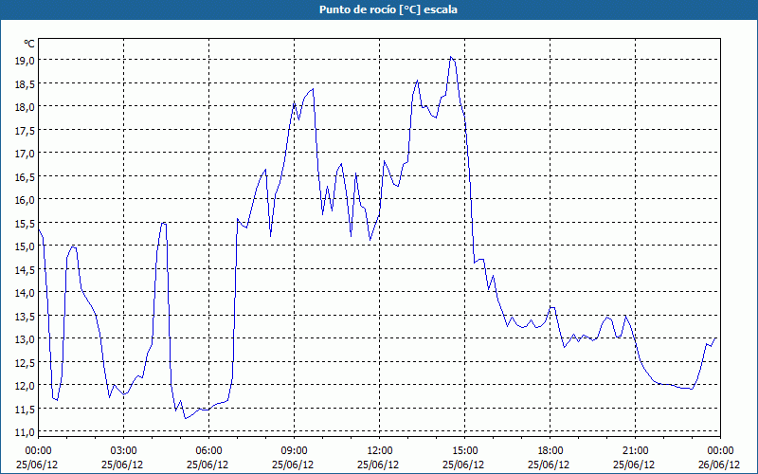Select the 17,5 y-axis label
The image size is (758, 474).
[25, 130]
